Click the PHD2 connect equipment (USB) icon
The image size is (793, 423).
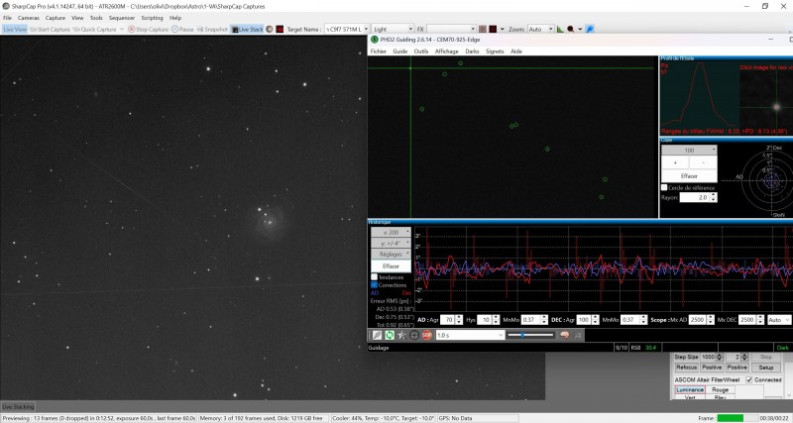point(378,335)
